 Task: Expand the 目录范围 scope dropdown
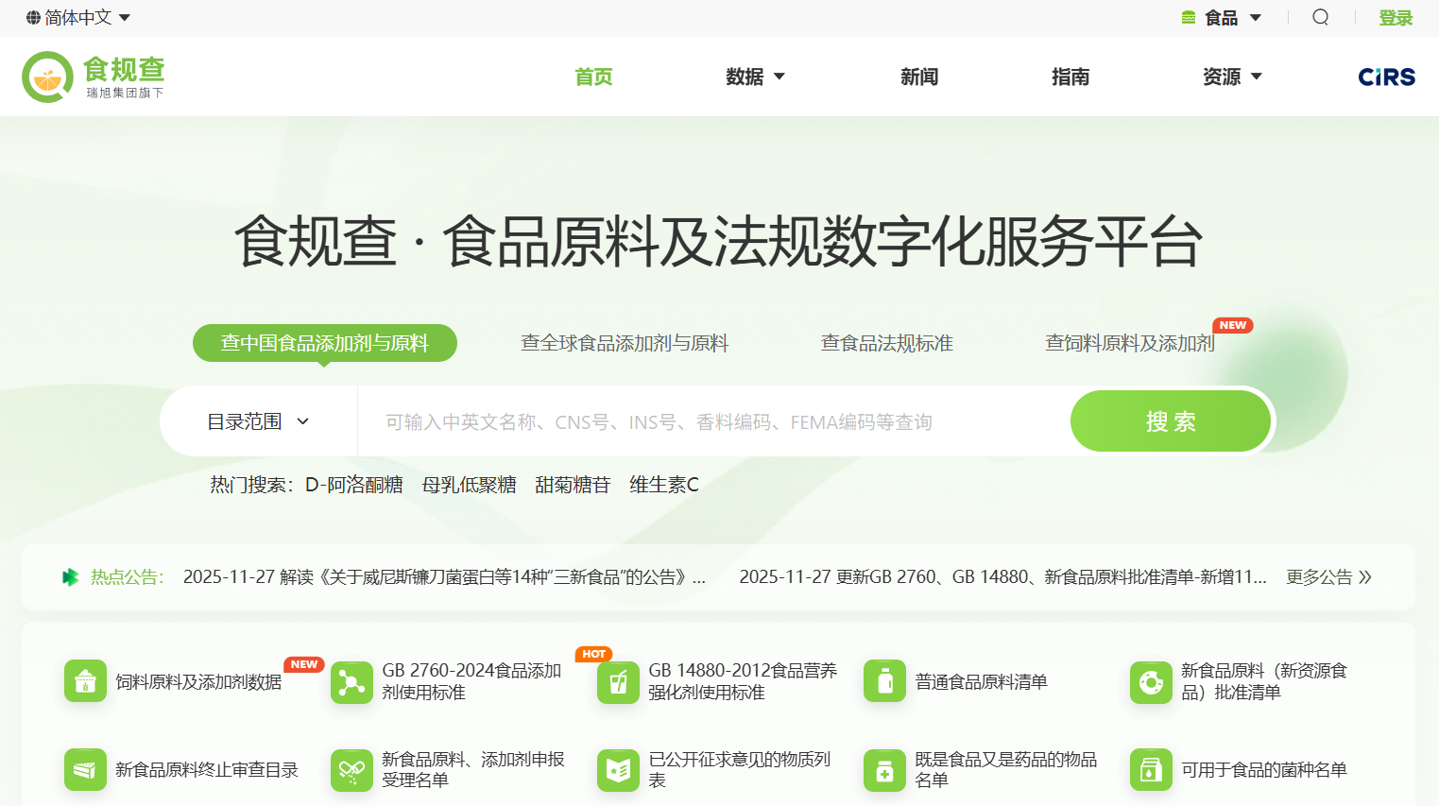click(258, 421)
